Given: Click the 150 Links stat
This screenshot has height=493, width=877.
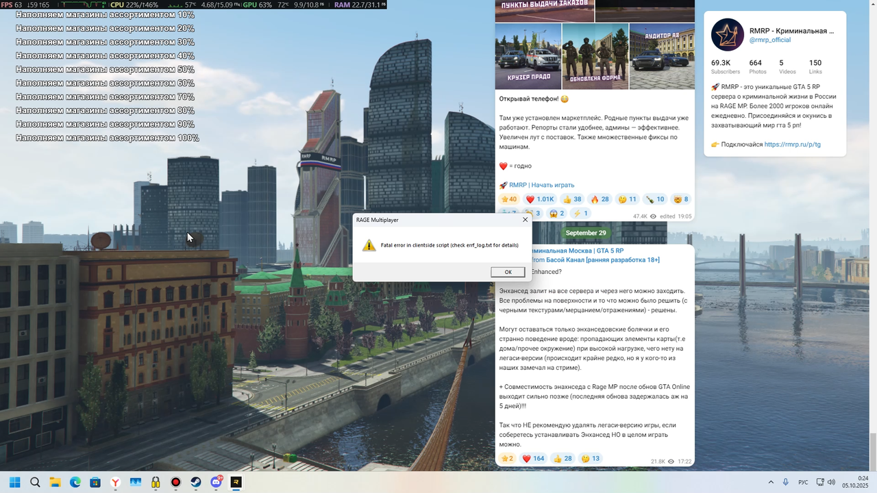Looking at the screenshot, I should [x=815, y=66].
